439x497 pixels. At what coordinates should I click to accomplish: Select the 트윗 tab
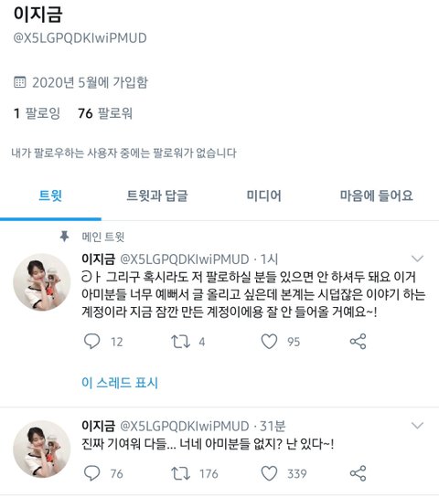50,196
